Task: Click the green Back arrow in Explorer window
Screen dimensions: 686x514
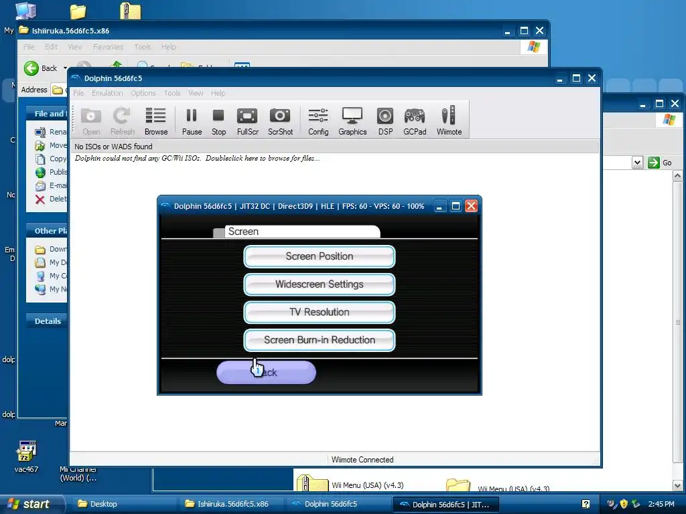Action: point(31,68)
